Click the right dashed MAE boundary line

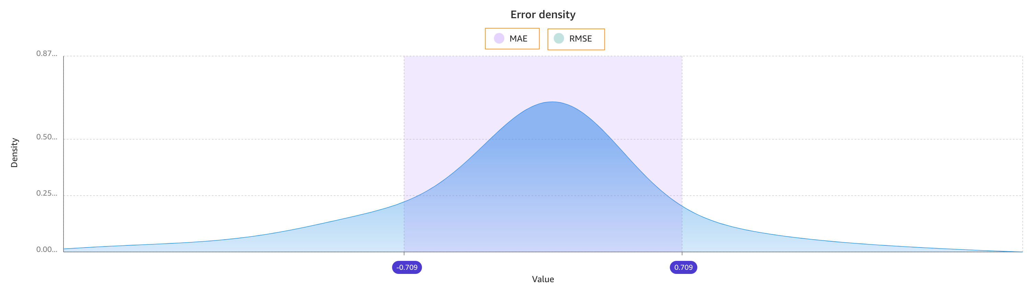pos(681,128)
